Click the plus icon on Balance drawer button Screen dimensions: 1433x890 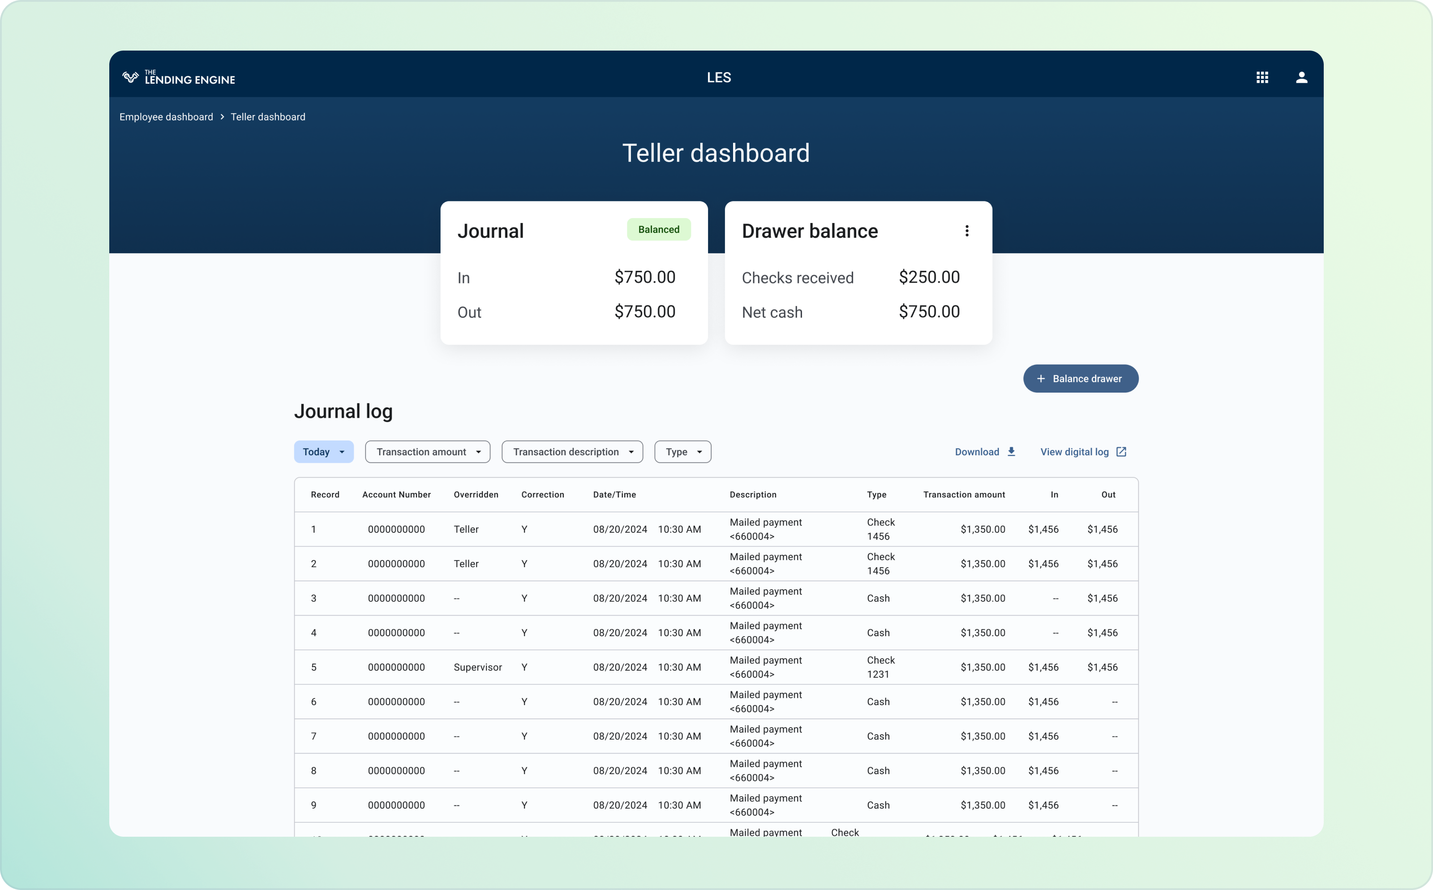1041,378
